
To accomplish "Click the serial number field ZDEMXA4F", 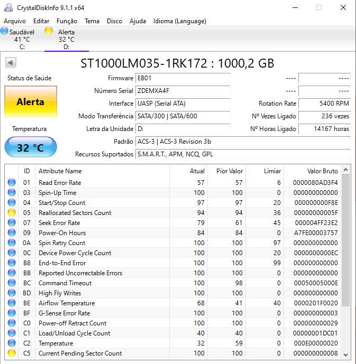I will tap(182, 91).
